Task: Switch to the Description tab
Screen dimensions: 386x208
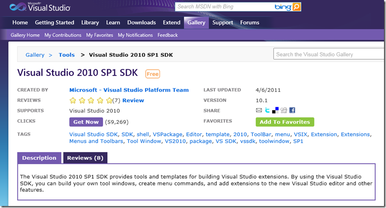Action: (39, 158)
